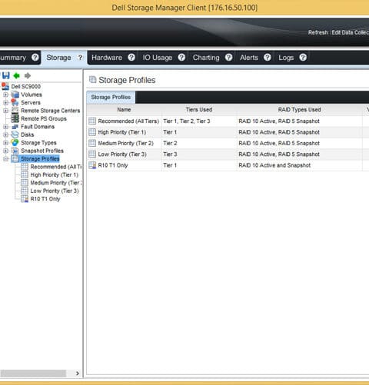369x385 pixels.
Task: Sort table by Tiers Used column header
Action: coord(199,110)
